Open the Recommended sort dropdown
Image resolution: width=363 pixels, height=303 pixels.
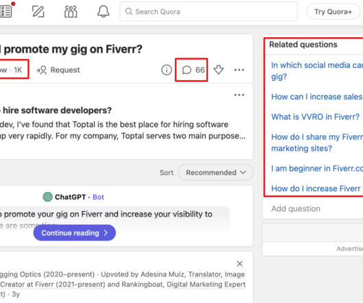pos(216,173)
